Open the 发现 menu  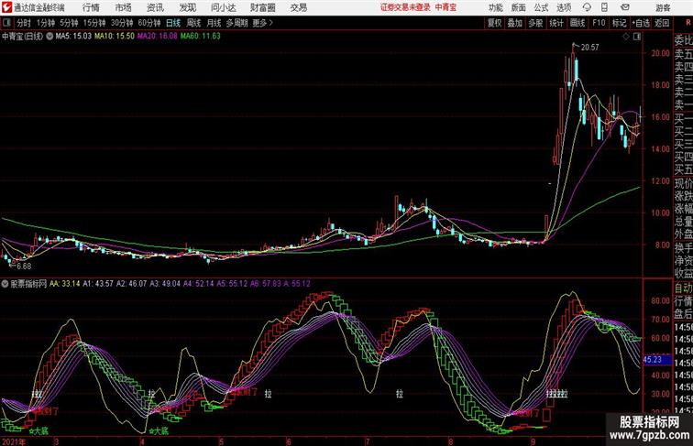coord(187,7)
